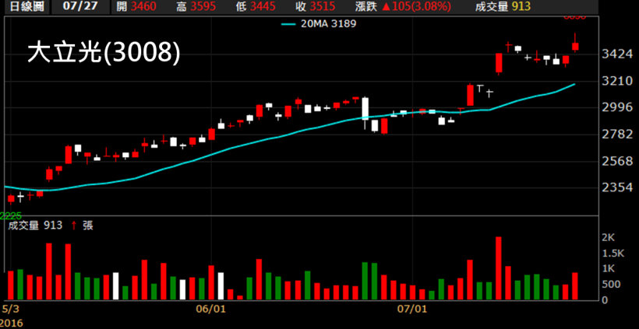The image size is (639, 329).
Task: Select the open price 3460 value
Action: [142, 6]
